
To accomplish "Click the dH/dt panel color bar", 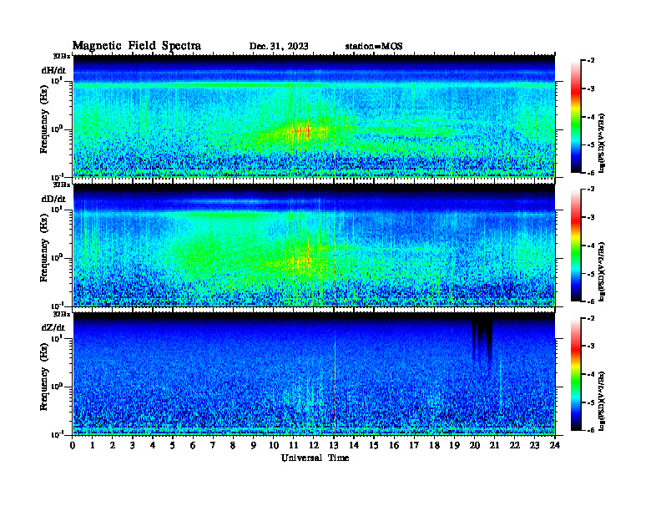I will pos(576,117).
